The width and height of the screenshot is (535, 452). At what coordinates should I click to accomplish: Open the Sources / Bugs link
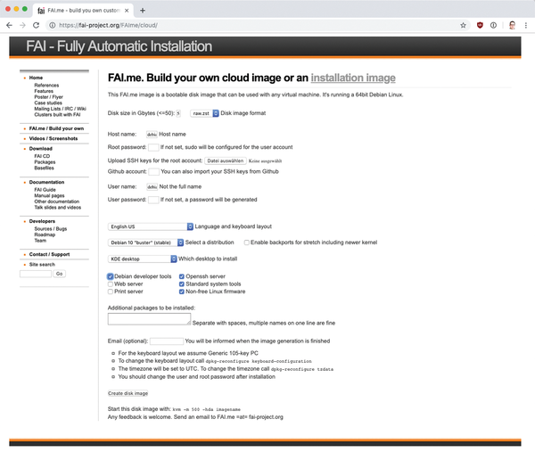pos(51,229)
